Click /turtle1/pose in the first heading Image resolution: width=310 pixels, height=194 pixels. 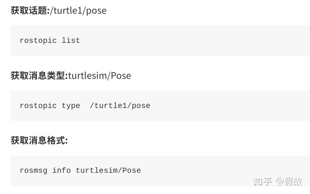78,10
